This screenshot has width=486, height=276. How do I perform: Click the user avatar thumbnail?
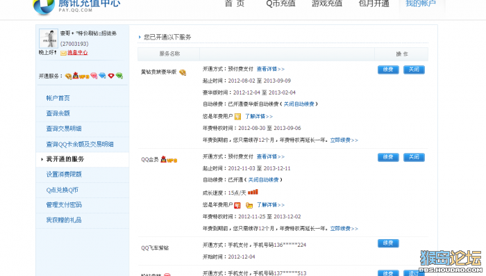[x=49, y=38]
